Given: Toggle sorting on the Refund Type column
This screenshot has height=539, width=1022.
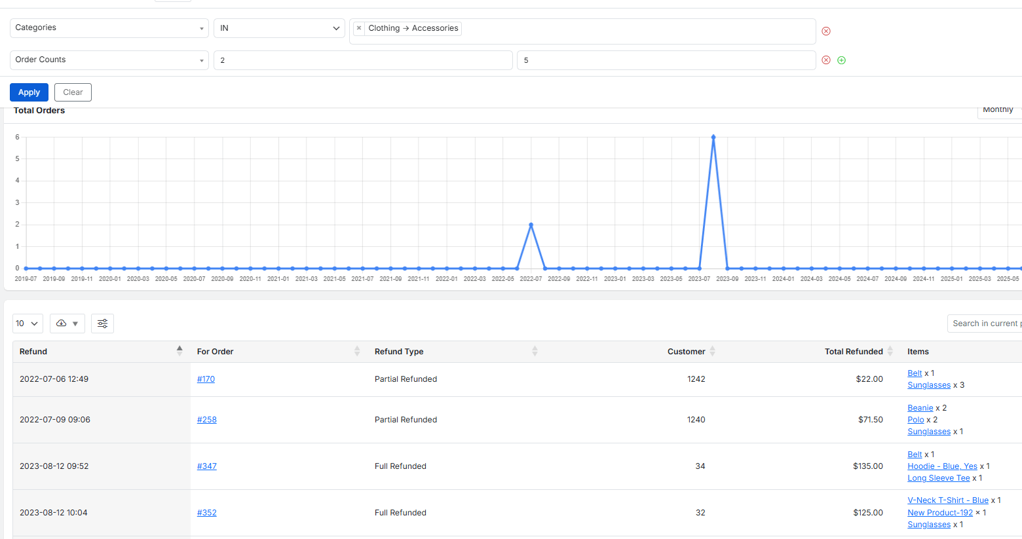Looking at the screenshot, I should [x=535, y=351].
